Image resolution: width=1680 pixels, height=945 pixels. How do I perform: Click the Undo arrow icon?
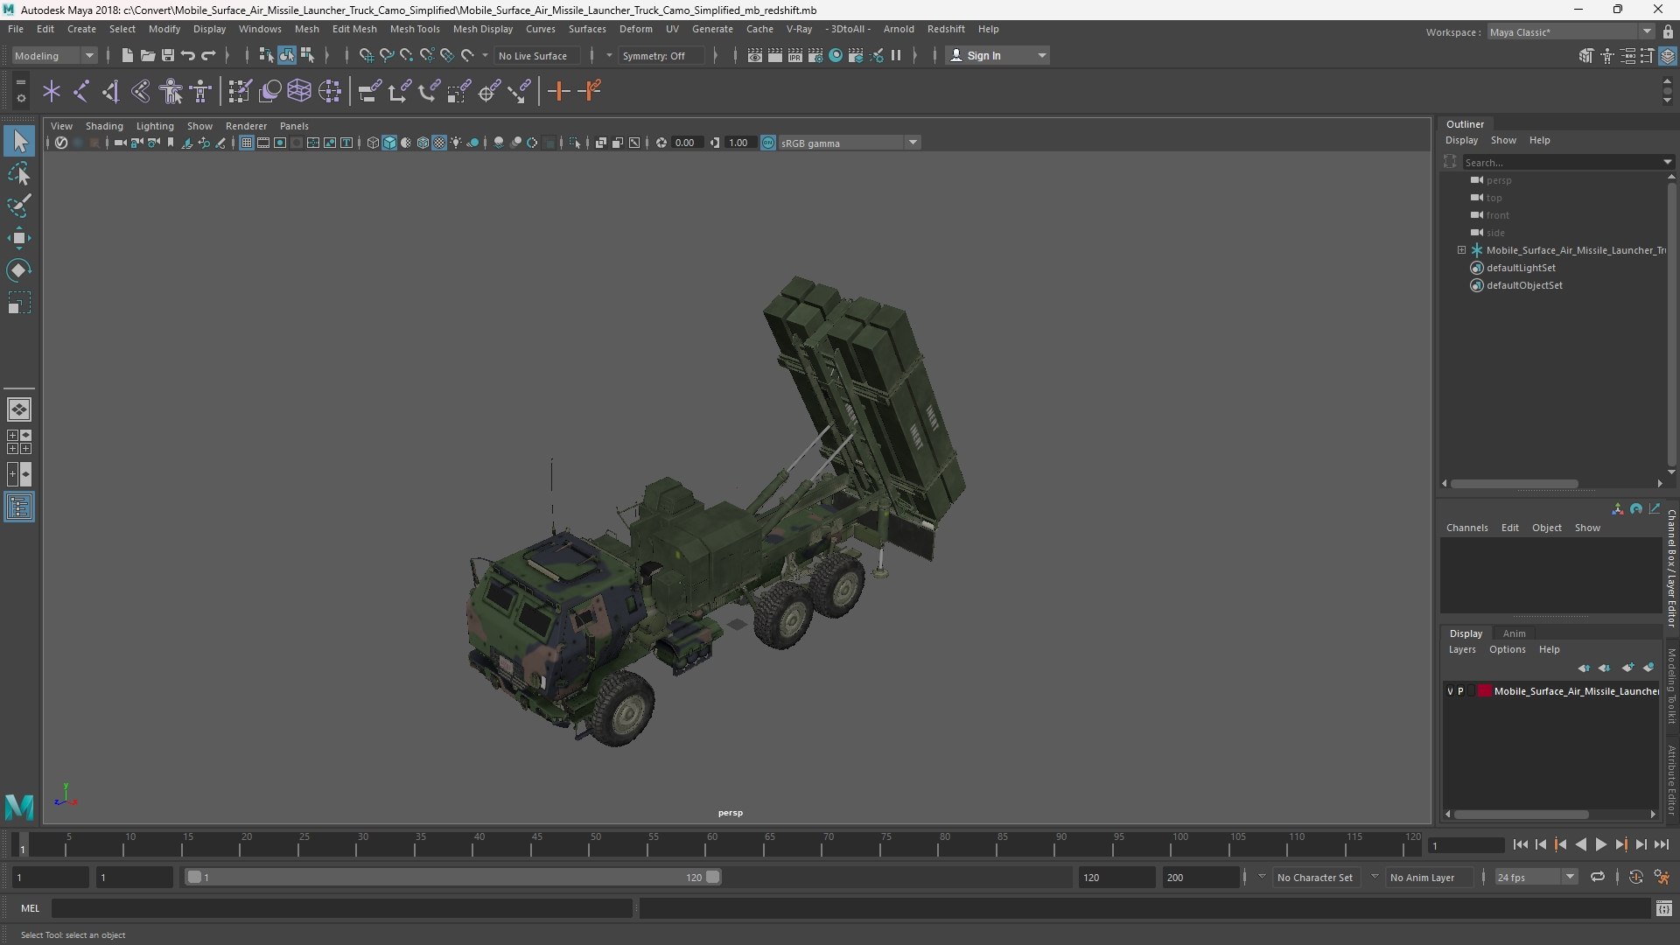[x=187, y=55]
